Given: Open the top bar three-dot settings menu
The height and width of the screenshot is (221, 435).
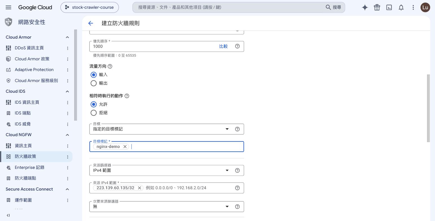Looking at the screenshot, I should coord(413,8).
